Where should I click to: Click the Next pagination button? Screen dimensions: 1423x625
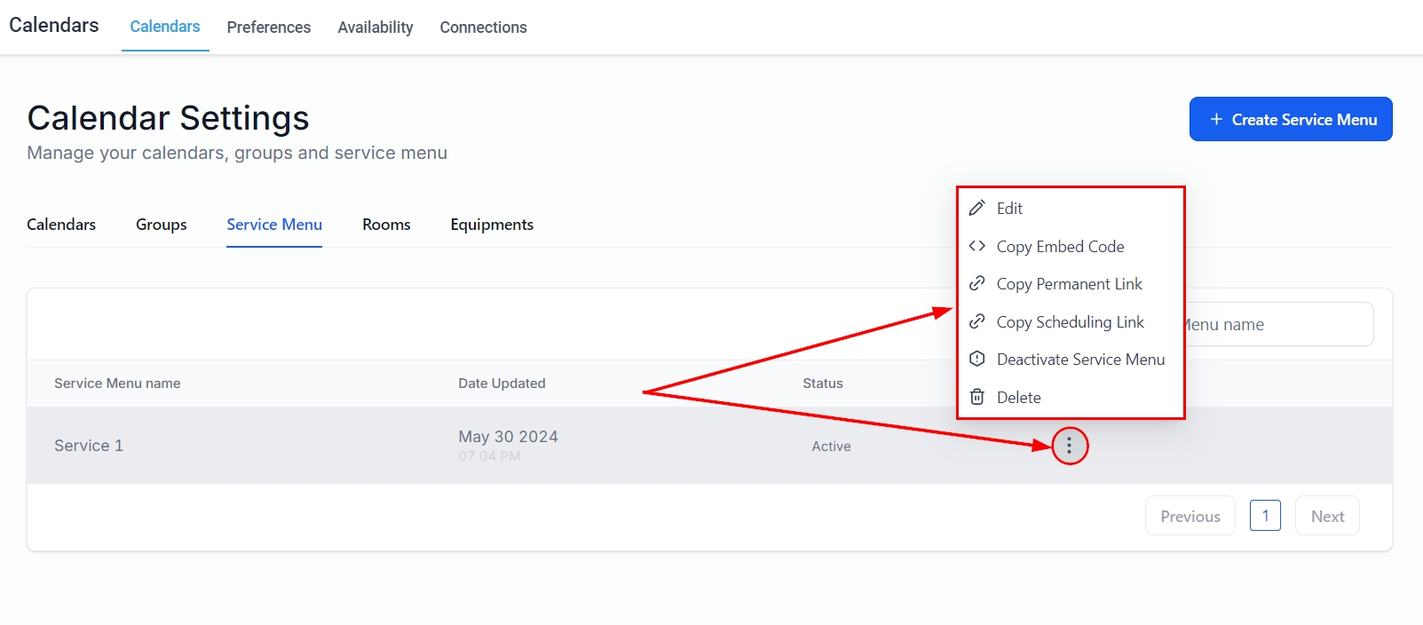click(x=1327, y=516)
